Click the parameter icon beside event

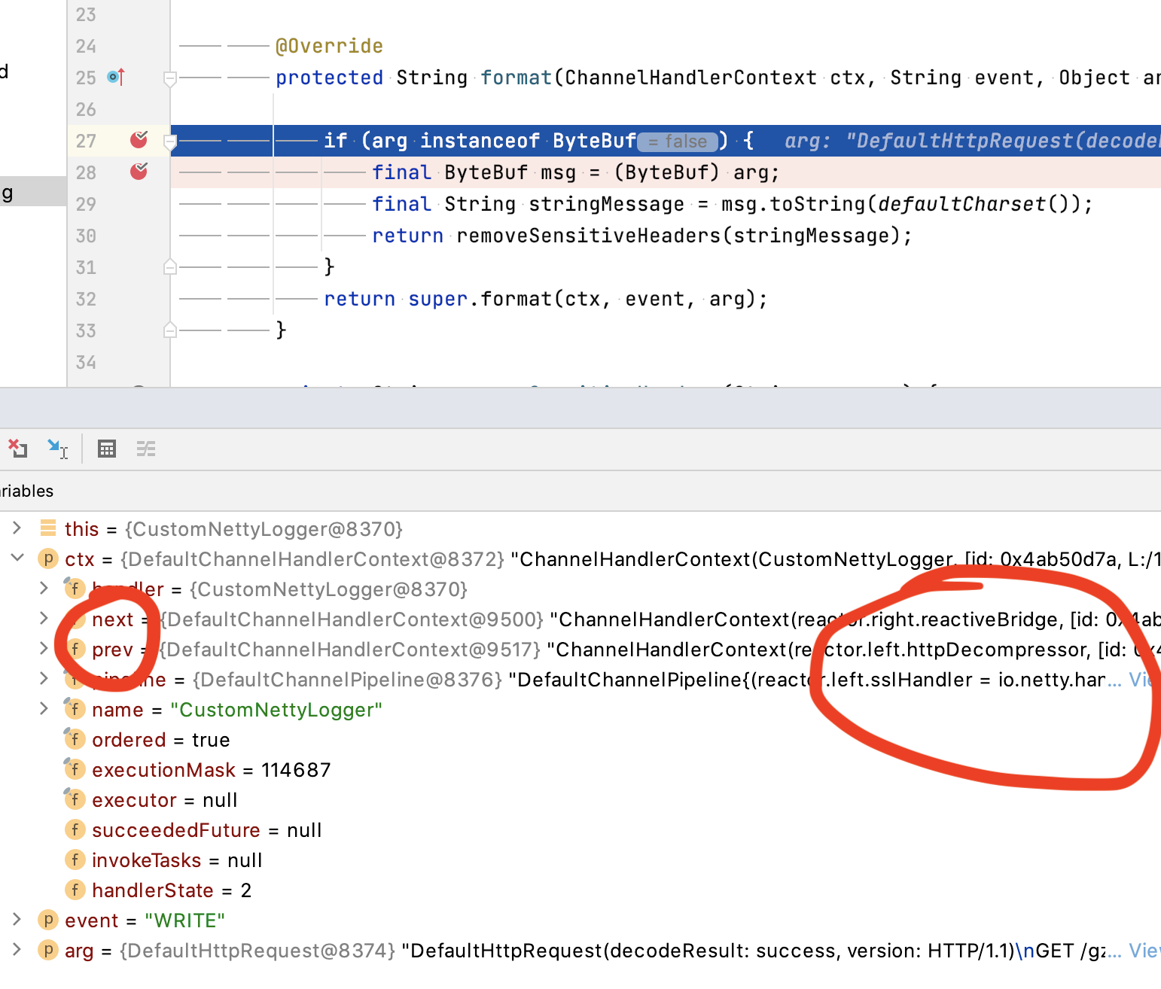[x=48, y=920]
